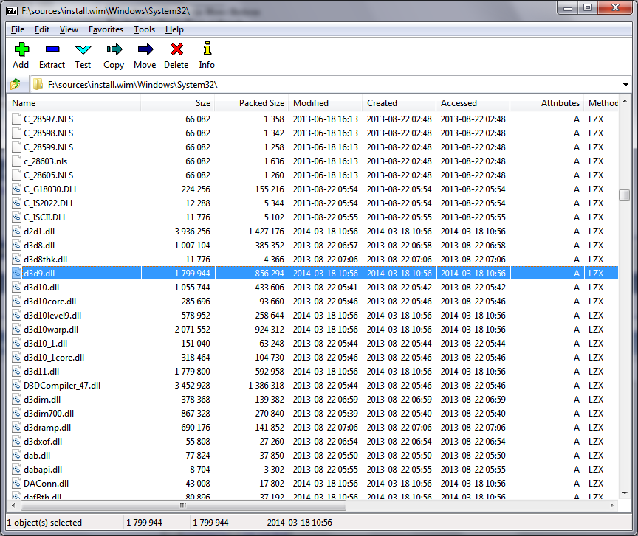Go up one folder level icon

16,84
